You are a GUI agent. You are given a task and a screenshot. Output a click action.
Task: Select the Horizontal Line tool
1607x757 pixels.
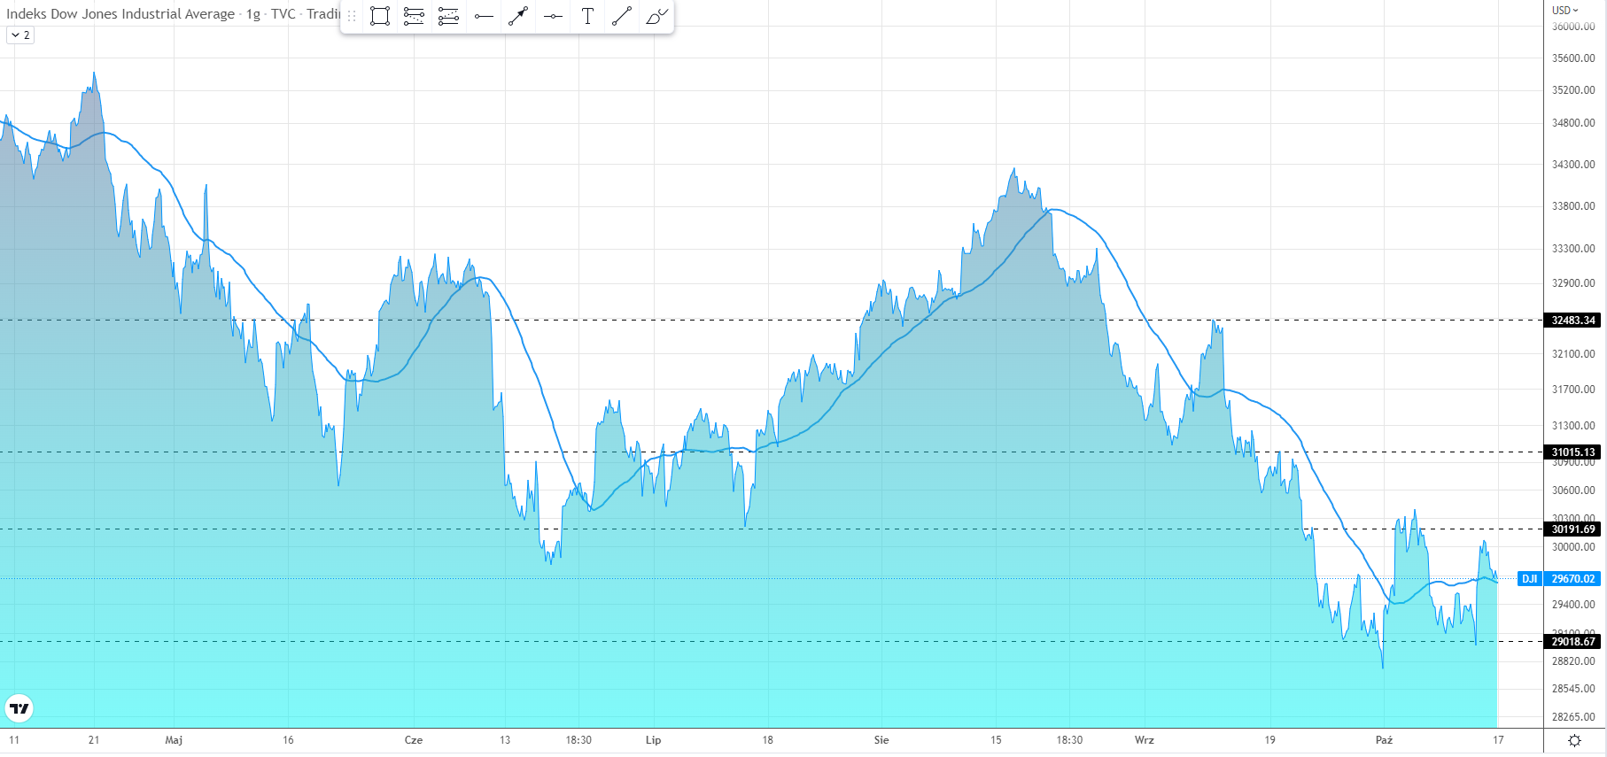pos(553,16)
